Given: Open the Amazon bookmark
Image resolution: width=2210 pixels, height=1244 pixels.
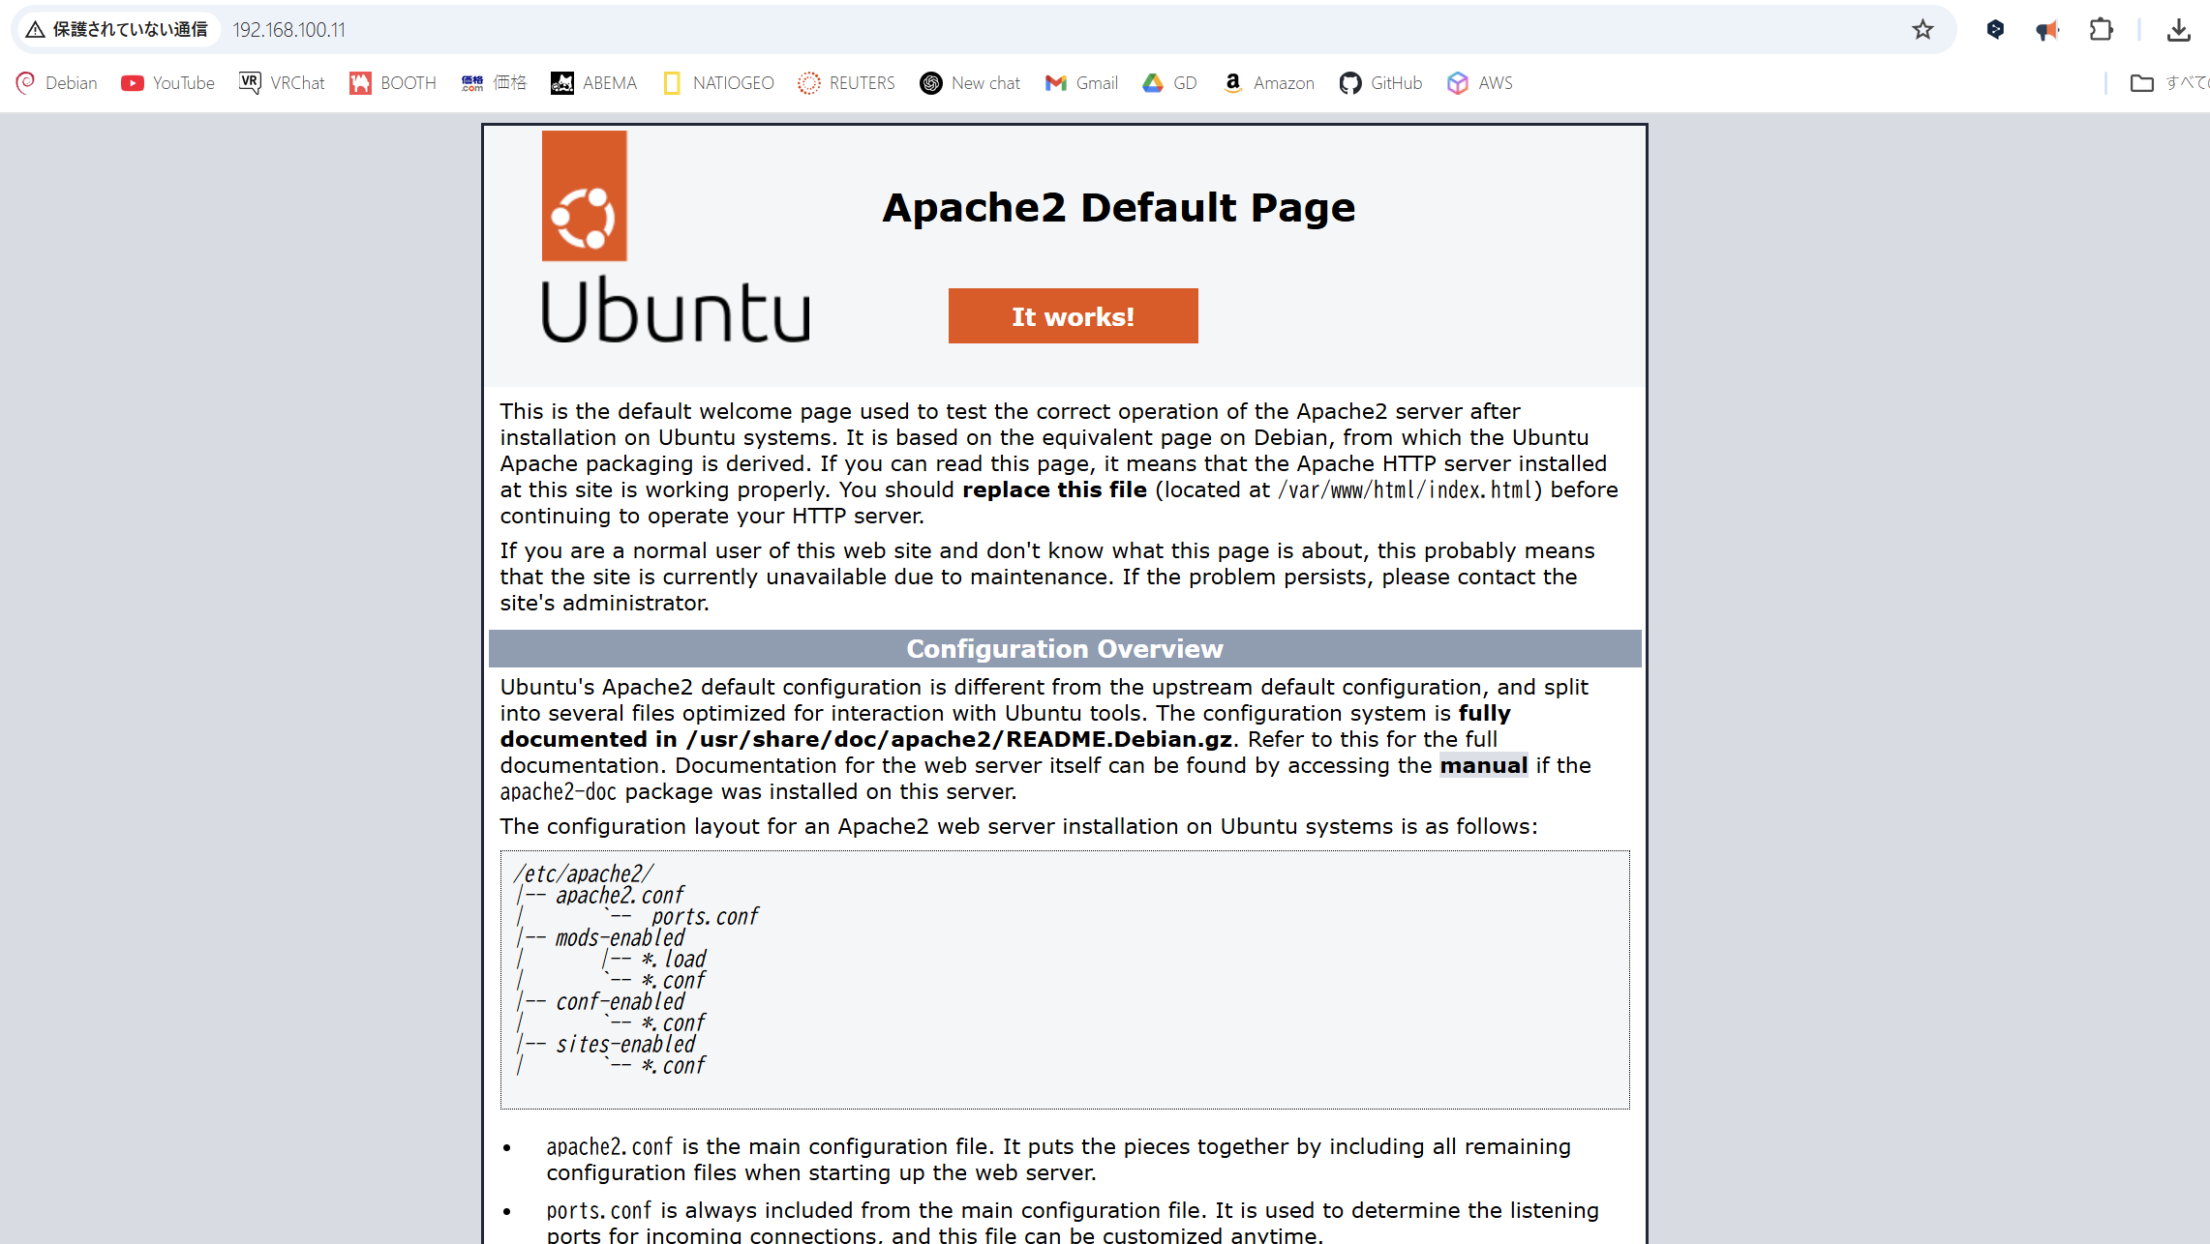Looking at the screenshot, I should click(x=1268, y=83).
